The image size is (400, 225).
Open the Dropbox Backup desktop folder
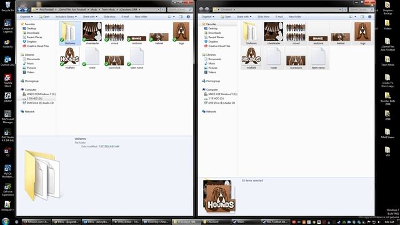point(387,7)
